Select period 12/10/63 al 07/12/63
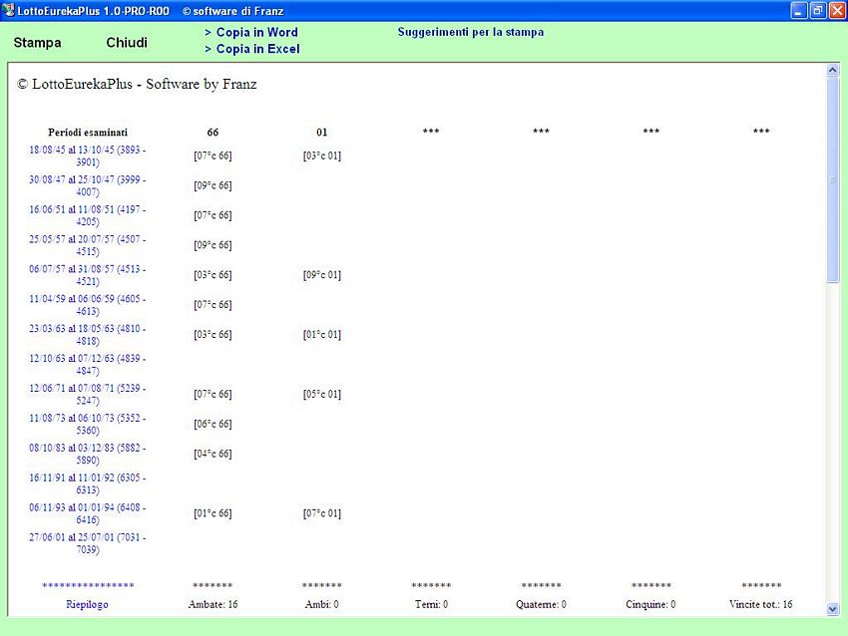This screenshot has width=848, height=636. pos(88,364)
